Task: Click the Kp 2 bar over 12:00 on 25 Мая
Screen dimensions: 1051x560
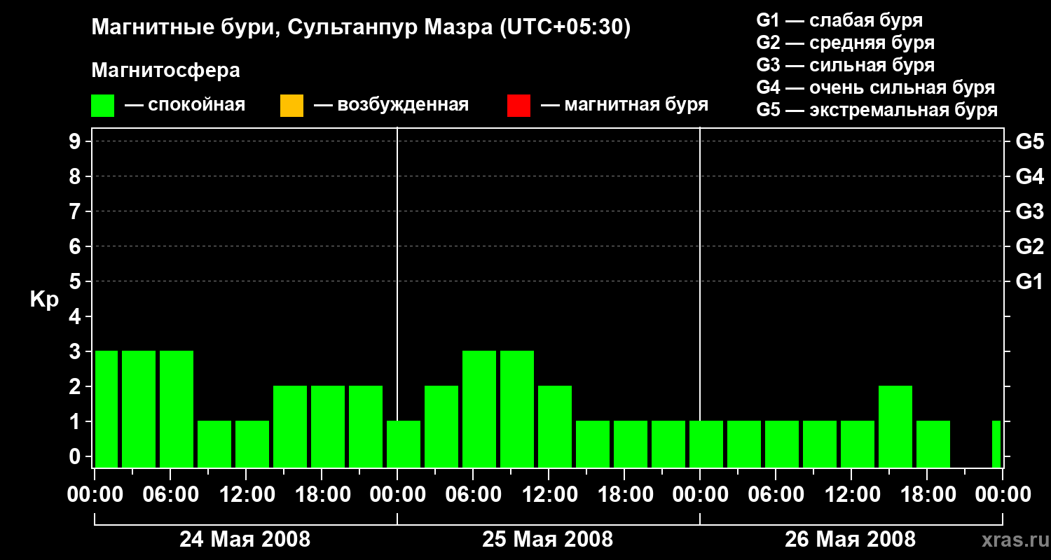Action: tap(555, 426)
